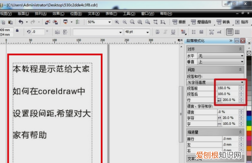Click the 转换 toolbar button

tap(223, 22)
